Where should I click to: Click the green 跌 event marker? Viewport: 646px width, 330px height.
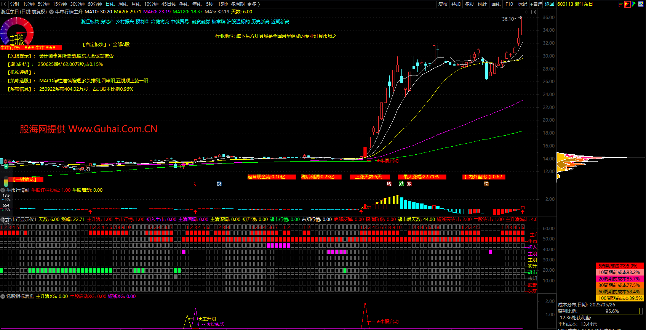401,184
